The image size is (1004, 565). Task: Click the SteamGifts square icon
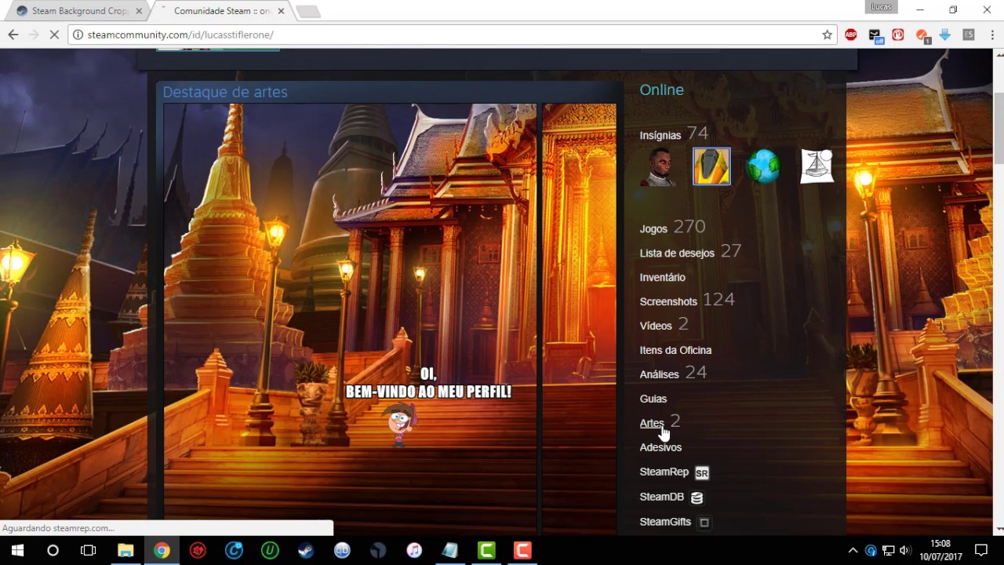704,523
